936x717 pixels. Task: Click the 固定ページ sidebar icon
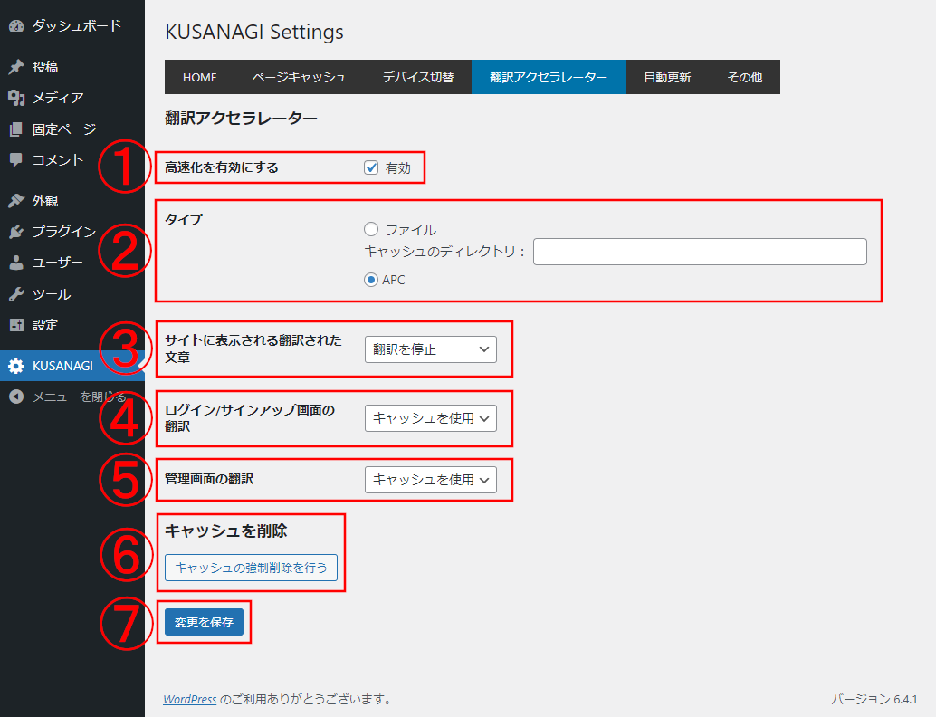tap(16, 128)
